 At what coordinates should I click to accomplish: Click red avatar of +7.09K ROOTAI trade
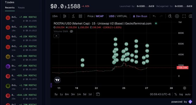click(8, 18)
